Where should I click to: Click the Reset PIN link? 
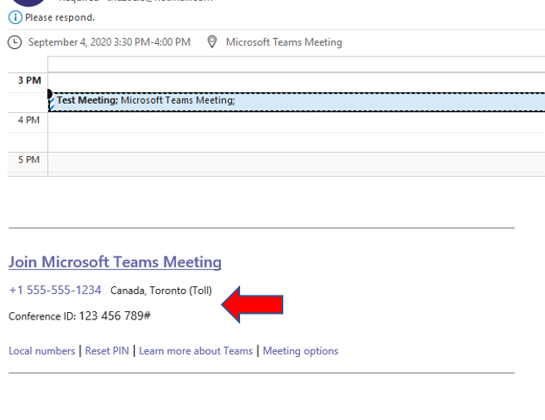pyautogui.click(x=109, y=351)
